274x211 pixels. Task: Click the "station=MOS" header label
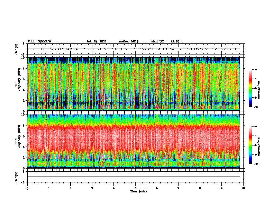129,41
